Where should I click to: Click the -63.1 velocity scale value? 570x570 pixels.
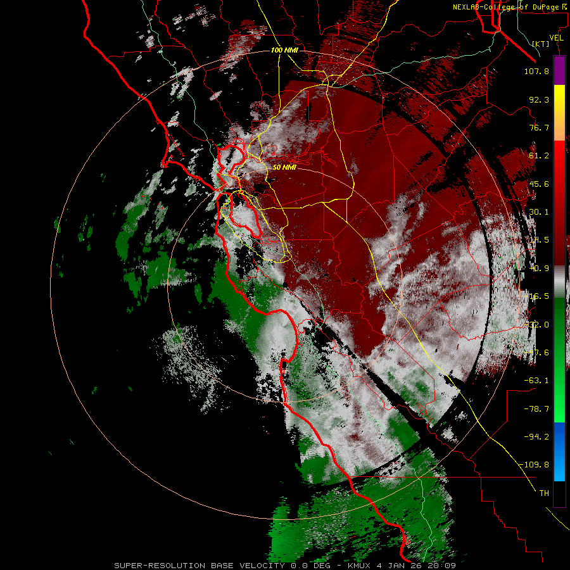tap(536, 381)
